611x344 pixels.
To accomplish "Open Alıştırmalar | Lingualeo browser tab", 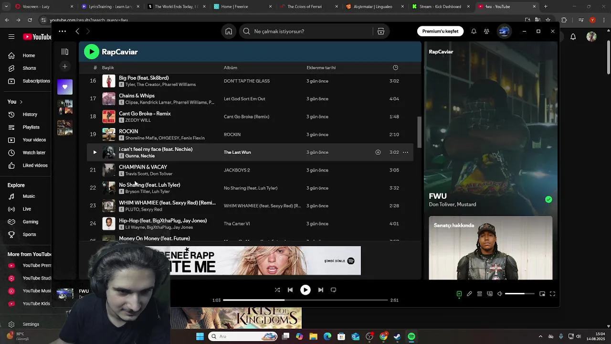I will tap(374, 7).
